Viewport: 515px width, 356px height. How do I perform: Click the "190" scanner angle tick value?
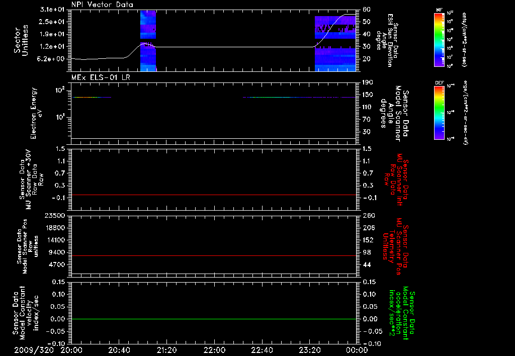[x=368, y=82]
